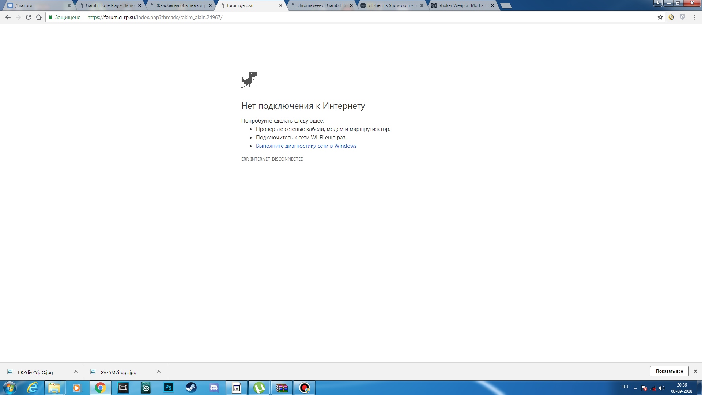Open uTorrent from the taskbar

click(259, 388)
